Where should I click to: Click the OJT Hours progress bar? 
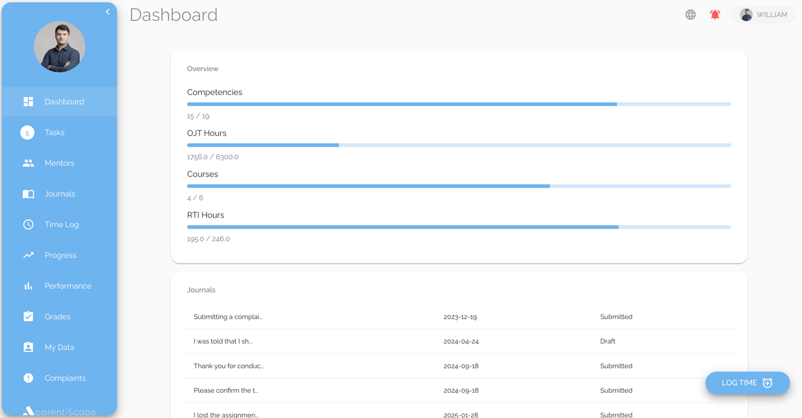click(459, 145)
